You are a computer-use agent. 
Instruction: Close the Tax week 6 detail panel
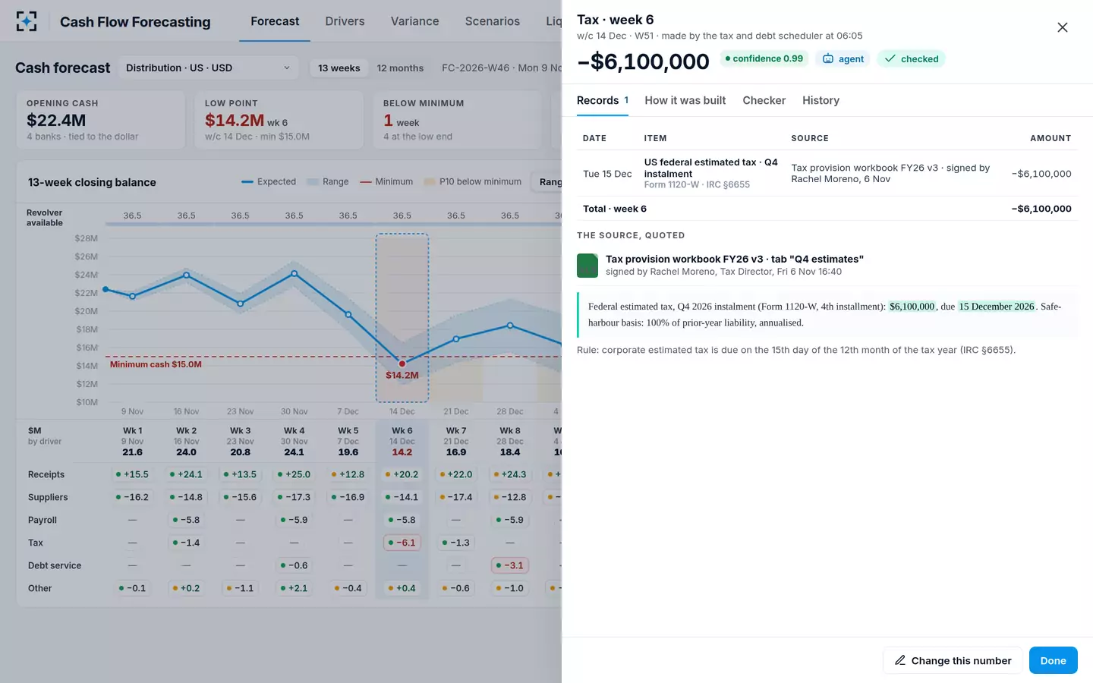click(1063, 27)
